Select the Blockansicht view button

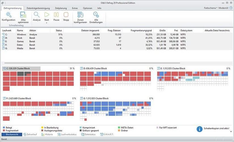pyautogui.click(x=12, y=134)
